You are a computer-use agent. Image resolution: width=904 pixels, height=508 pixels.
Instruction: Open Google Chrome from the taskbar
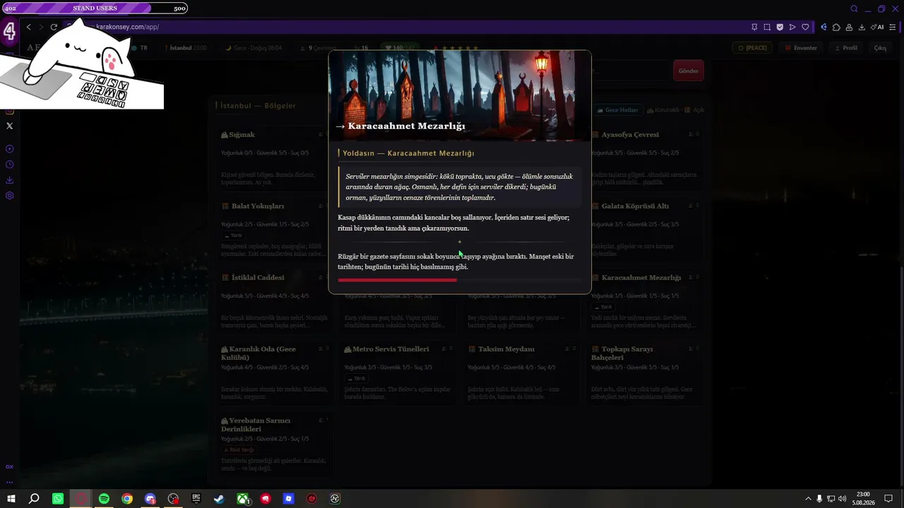point(127,499)
